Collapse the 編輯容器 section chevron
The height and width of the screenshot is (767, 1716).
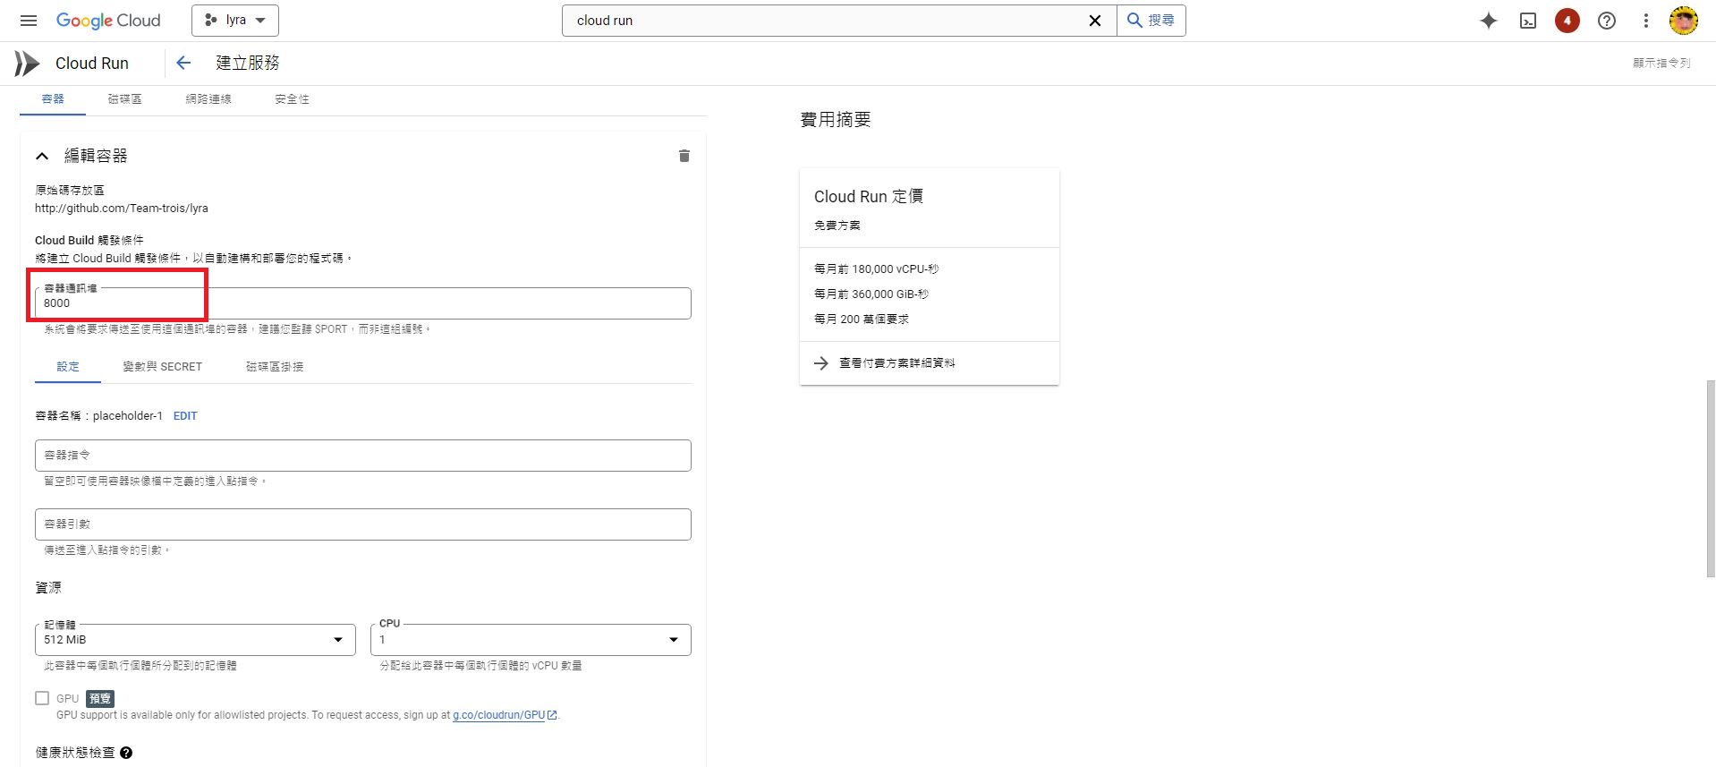[42, 156]
